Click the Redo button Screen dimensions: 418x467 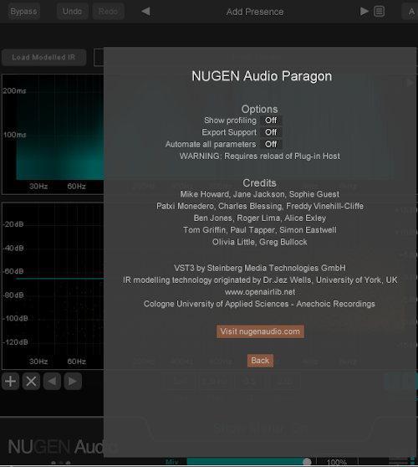108,12
